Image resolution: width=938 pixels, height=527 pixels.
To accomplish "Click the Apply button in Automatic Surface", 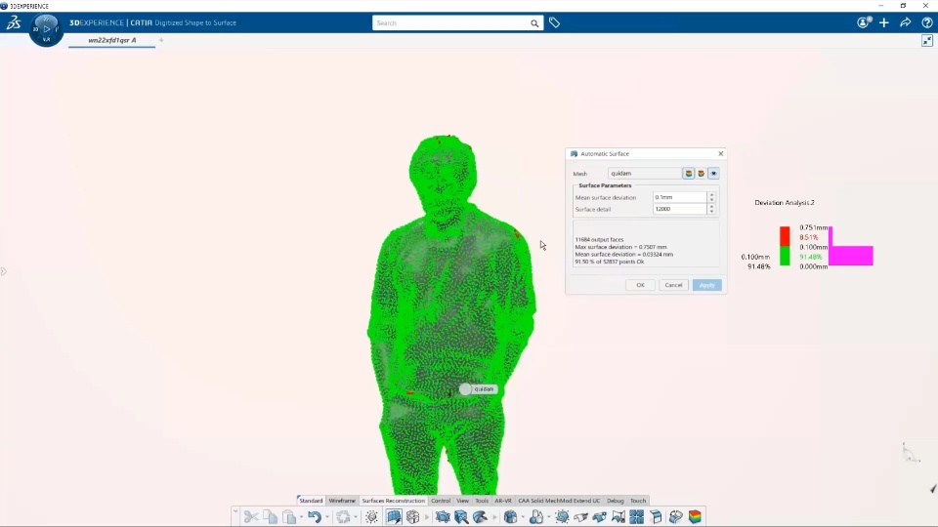I will coord(707,285).
